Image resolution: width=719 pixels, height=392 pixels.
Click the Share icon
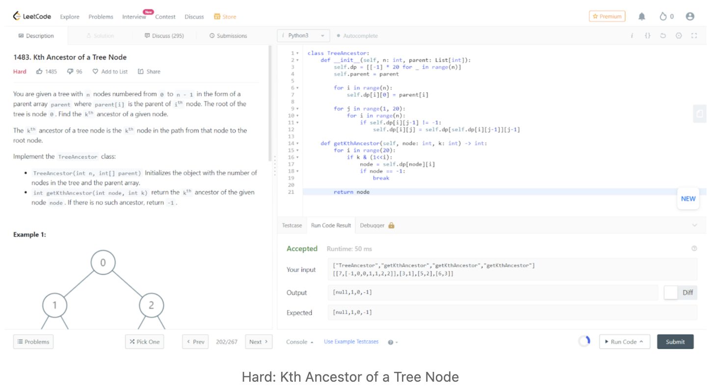point(141,72)
